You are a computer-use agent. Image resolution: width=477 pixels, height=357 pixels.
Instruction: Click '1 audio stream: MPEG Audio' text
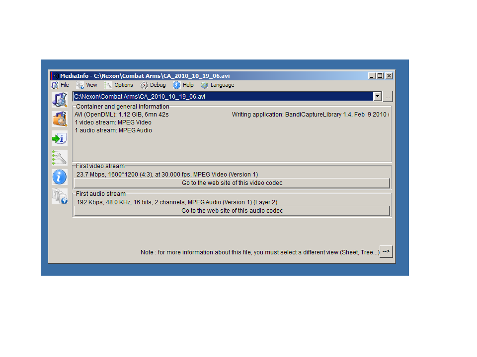(113, 130)
